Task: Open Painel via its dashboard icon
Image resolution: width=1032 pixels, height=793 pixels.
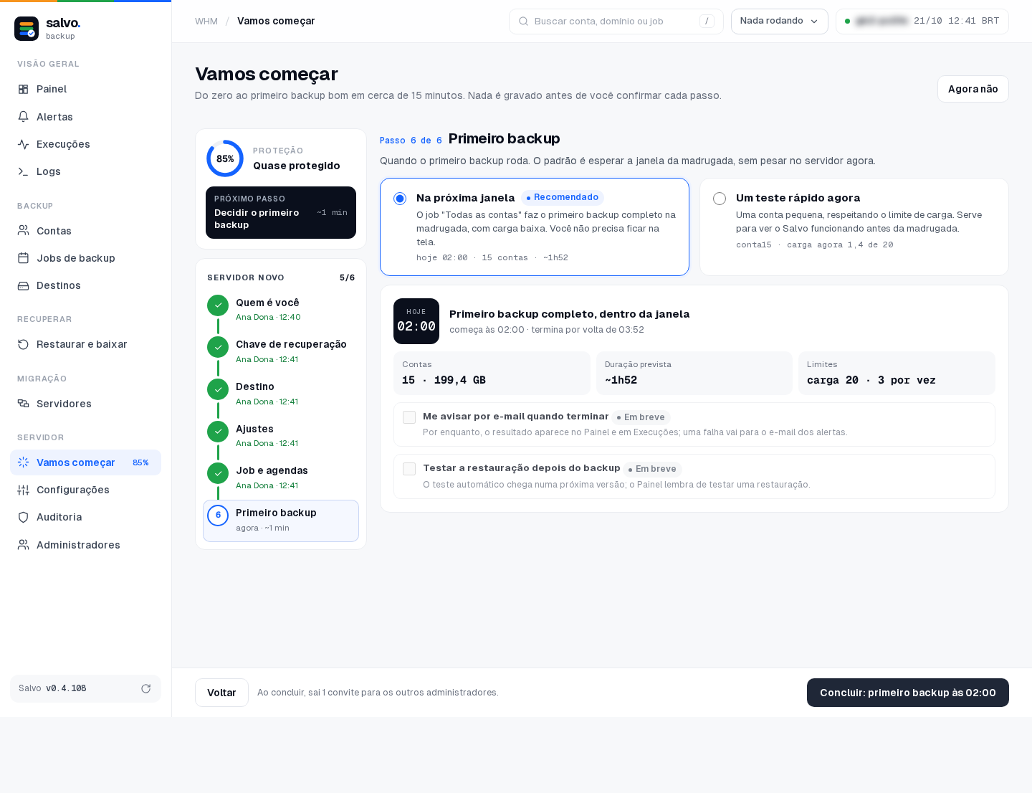Action: click(x=23, y=90)
